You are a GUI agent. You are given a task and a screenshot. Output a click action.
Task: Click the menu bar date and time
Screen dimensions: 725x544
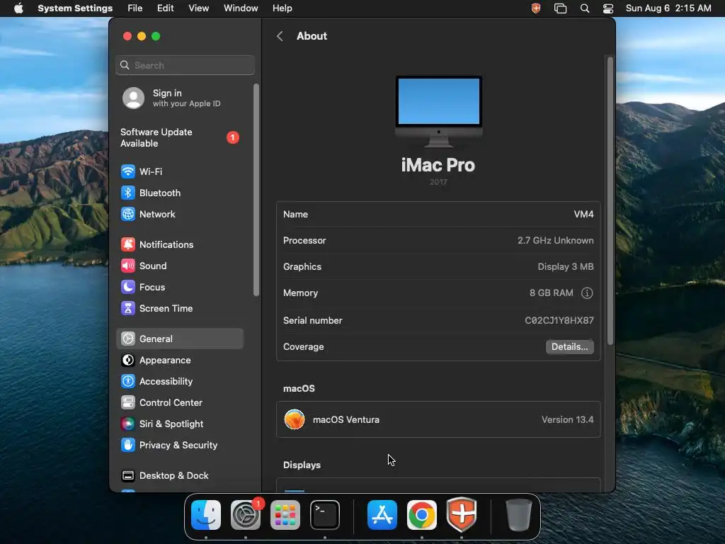pos(668,8)
